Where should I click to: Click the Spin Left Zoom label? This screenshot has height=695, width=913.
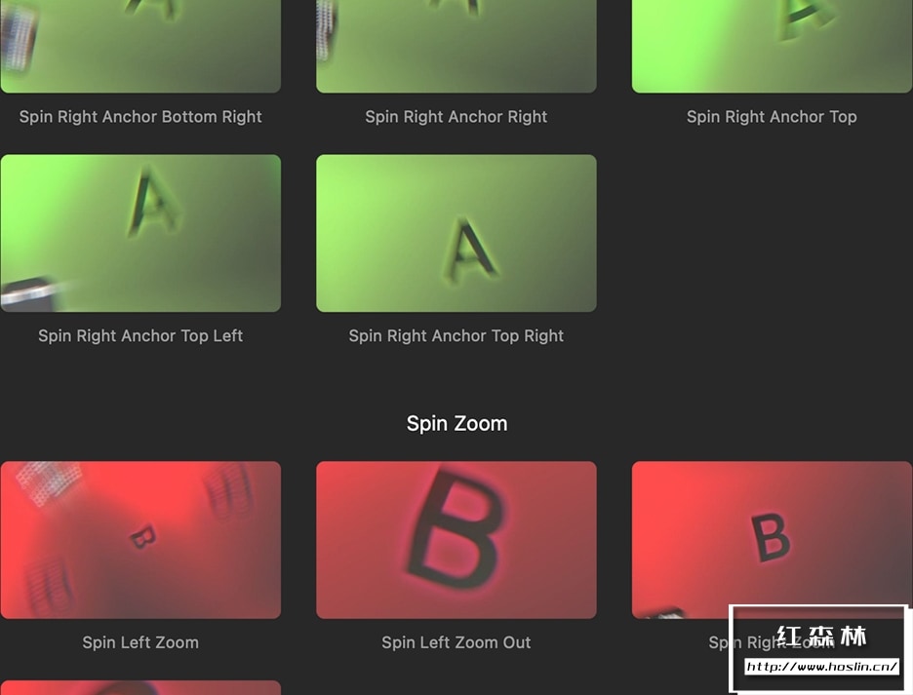point(140,642)
